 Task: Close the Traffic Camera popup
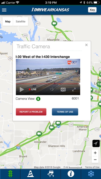87,45
